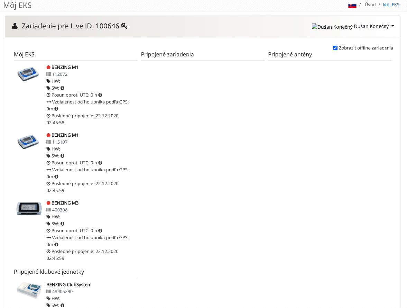Click GPS distance info icon for BENZING M3
Image resolution: width=407 pixels, height=308 pixels.
[56, 244]
